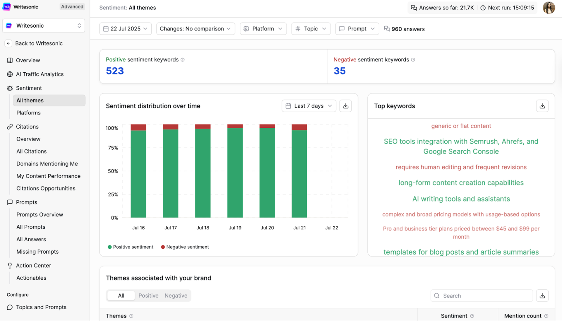
Task: Click the clock icon beside Next run
Action: 483,8
